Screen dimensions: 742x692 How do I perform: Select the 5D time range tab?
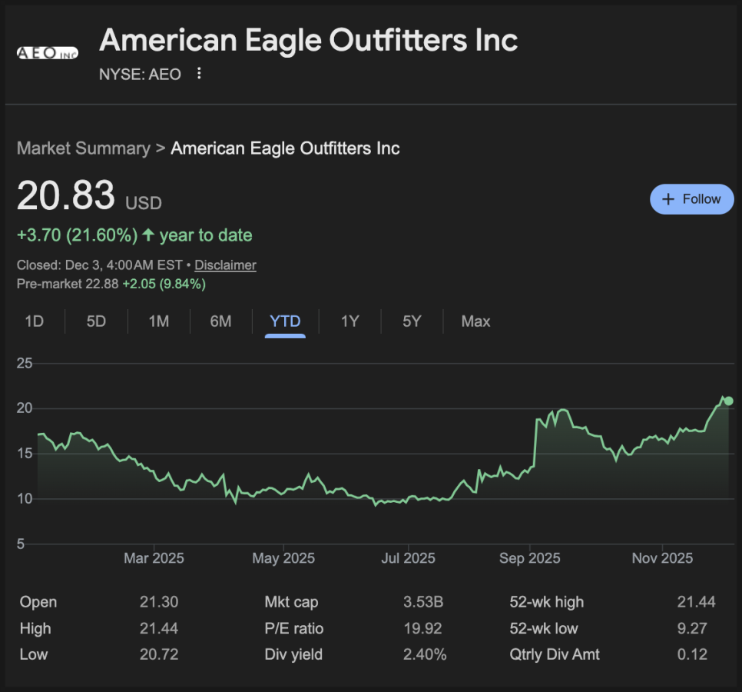96,321
